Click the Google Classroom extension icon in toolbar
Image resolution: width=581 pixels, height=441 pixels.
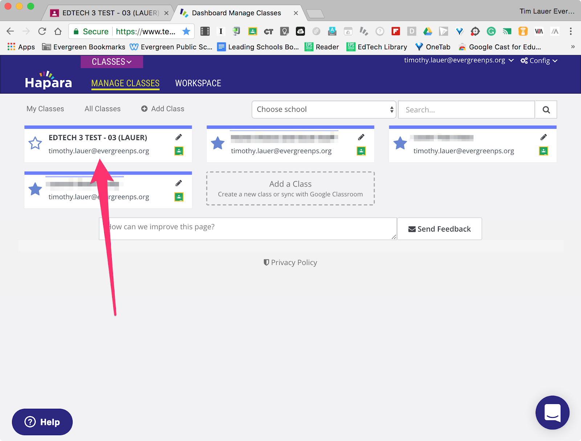click(252, 31)
